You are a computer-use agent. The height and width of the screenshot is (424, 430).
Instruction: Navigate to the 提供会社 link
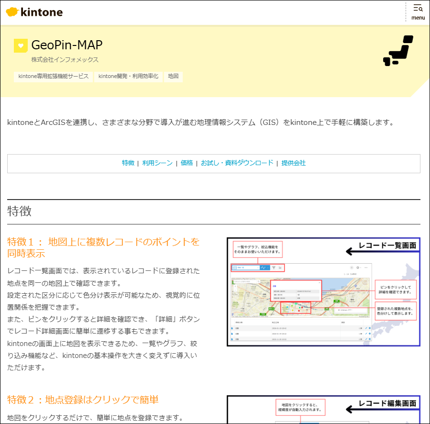pyautogui.click(x=293, y=163)
